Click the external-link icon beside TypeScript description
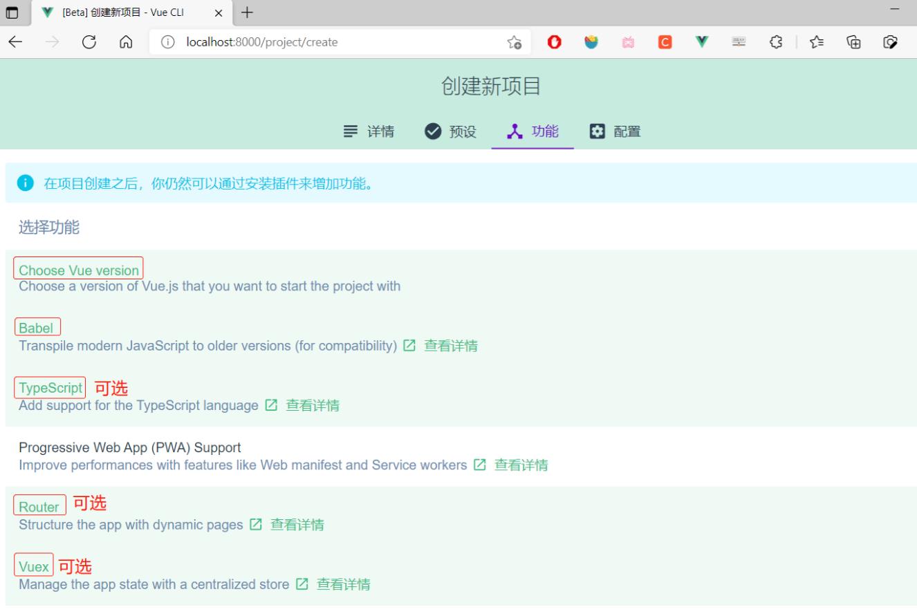Screen dimensions: 917x614 (x=271, y=405)
